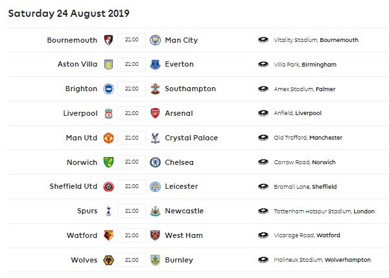Click the Wolves crest icon
389x278 pixels.
tap(108, 260)
